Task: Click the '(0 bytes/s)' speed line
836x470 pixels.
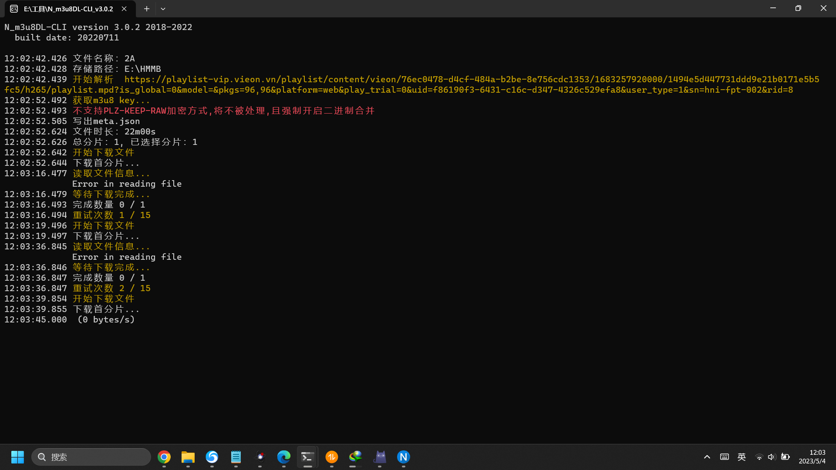Action: [x=106, y=319]
